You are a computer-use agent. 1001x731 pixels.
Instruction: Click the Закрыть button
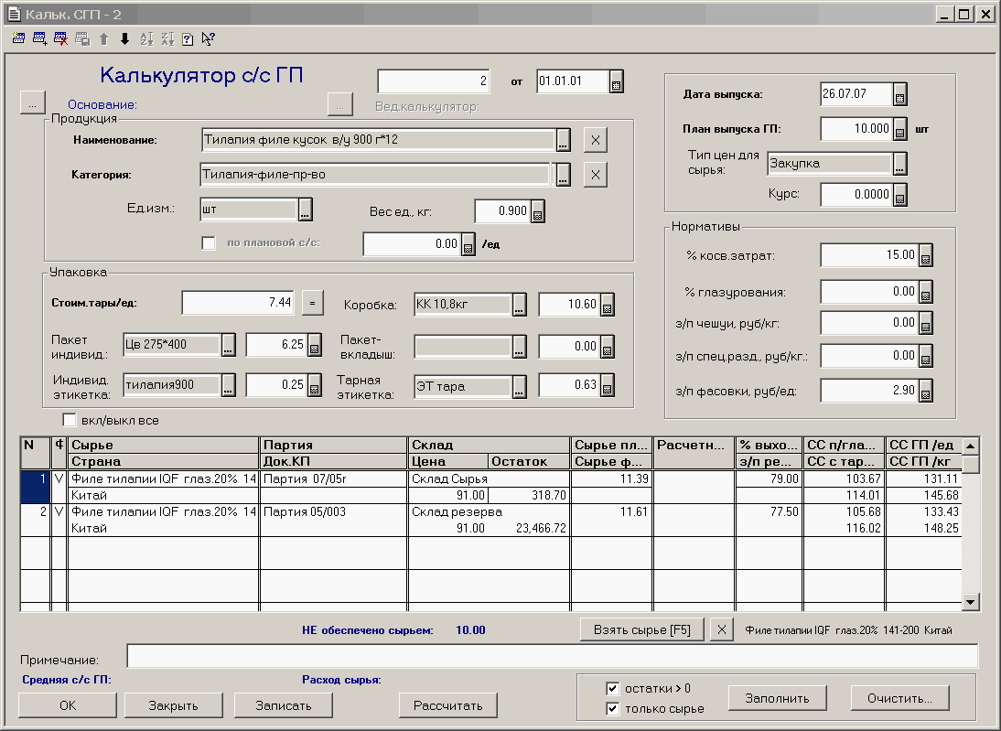173,705
